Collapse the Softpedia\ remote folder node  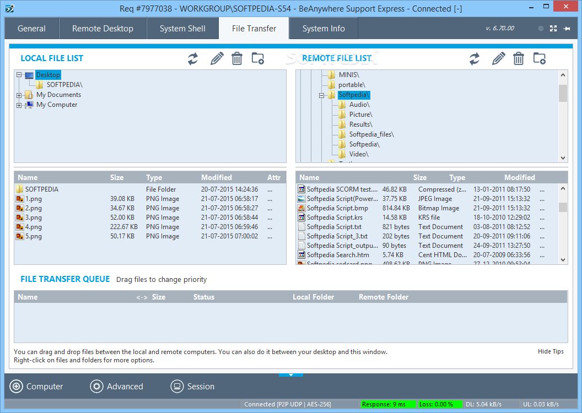[x=321, y=95]
